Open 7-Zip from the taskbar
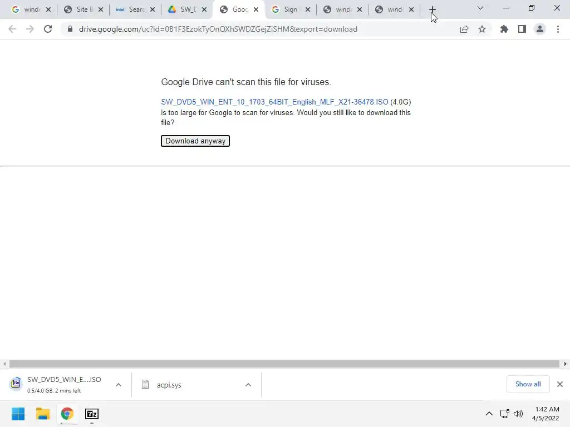This screenshot has width=570, height=427. pyautogui.click(x=92, y=414)
